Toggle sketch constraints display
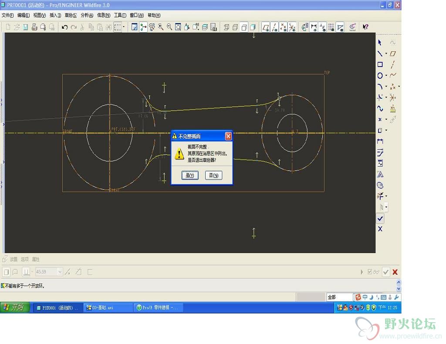The image size is (446, 344). 323,27
